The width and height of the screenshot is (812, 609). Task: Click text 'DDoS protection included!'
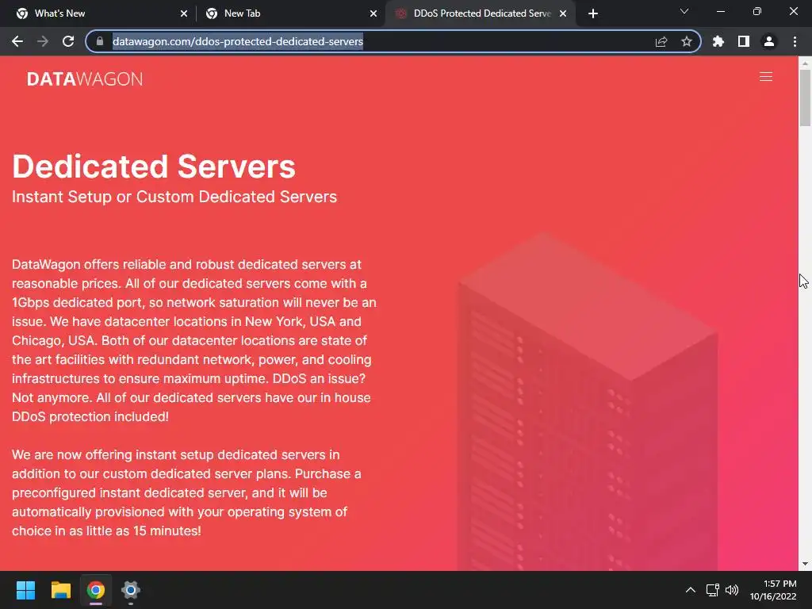click(x=90, y=417)
